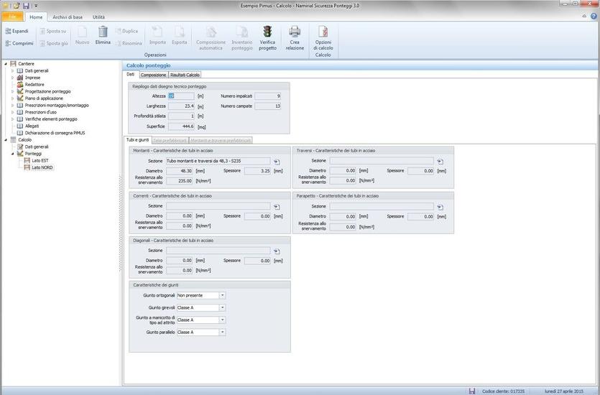Click the Espandi tree icon

click(7, 31)
